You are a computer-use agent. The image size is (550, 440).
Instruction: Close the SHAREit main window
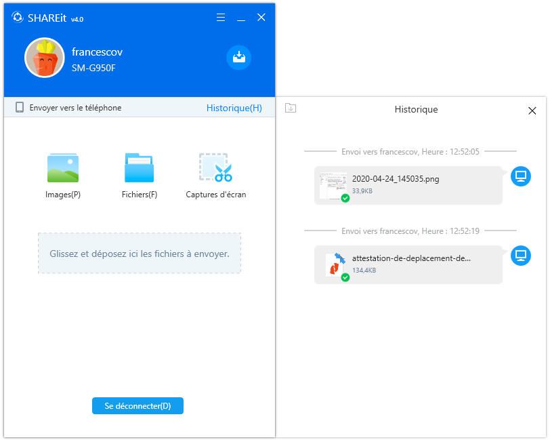click(x=261, y=17)
